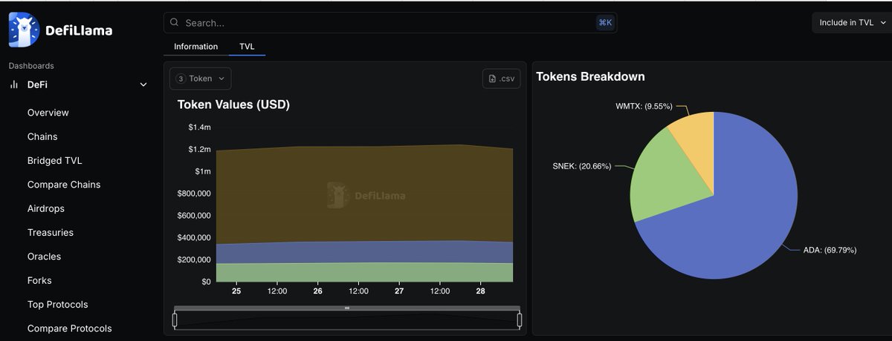Open Compare Protocols page
This screenshot has height=341, width=892.
coord(70,328)
